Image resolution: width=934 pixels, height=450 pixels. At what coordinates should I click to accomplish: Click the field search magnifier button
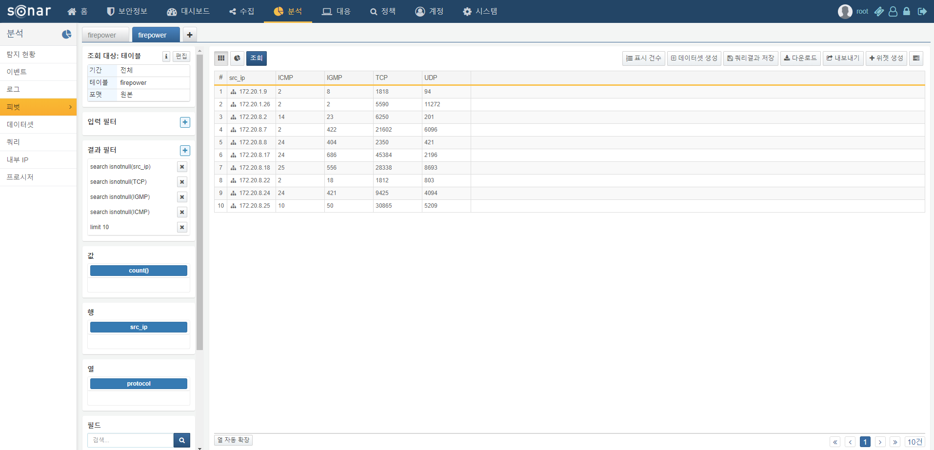(182, 440)
